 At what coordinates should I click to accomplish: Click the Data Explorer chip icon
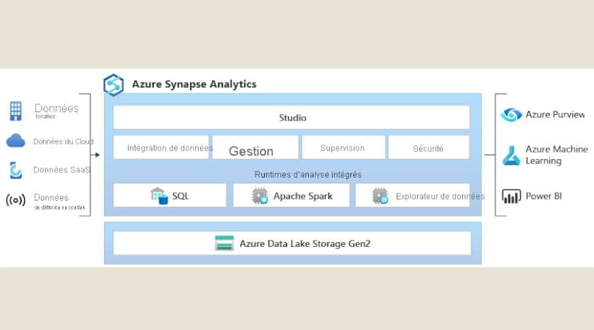click(x=380, y=196)
